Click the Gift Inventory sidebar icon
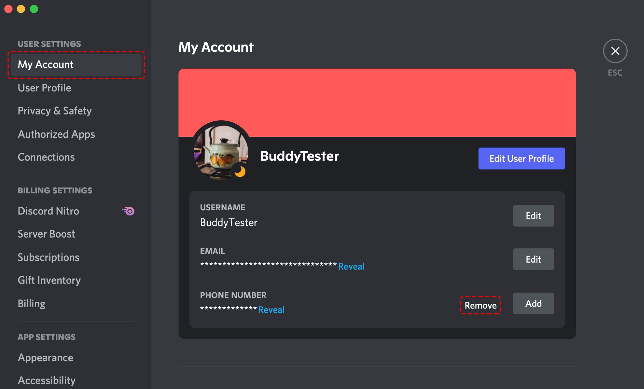Image resolution: width=644 pixels, height=389 pixels. (49, 280)
